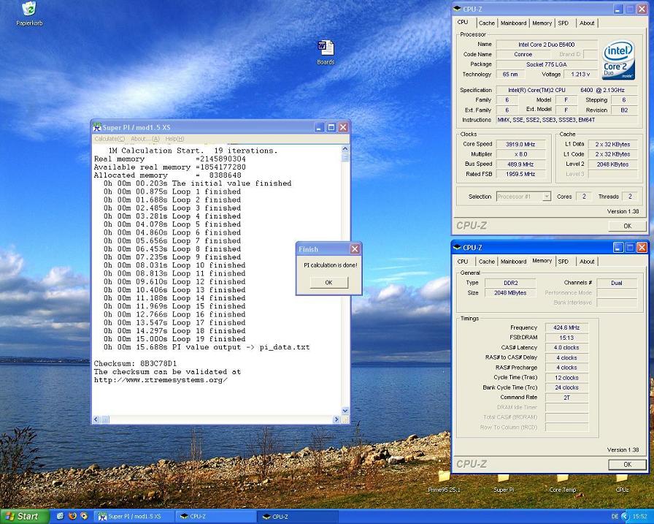This screenshot has width=654, height=524.
Task: Click the Super PI scroll up arrow
Action: [x=345, y=149]
